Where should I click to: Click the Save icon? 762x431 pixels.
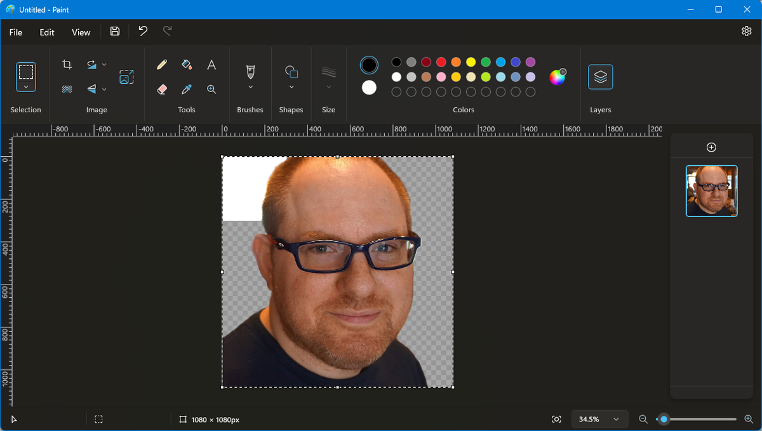[x=115, y=30]
